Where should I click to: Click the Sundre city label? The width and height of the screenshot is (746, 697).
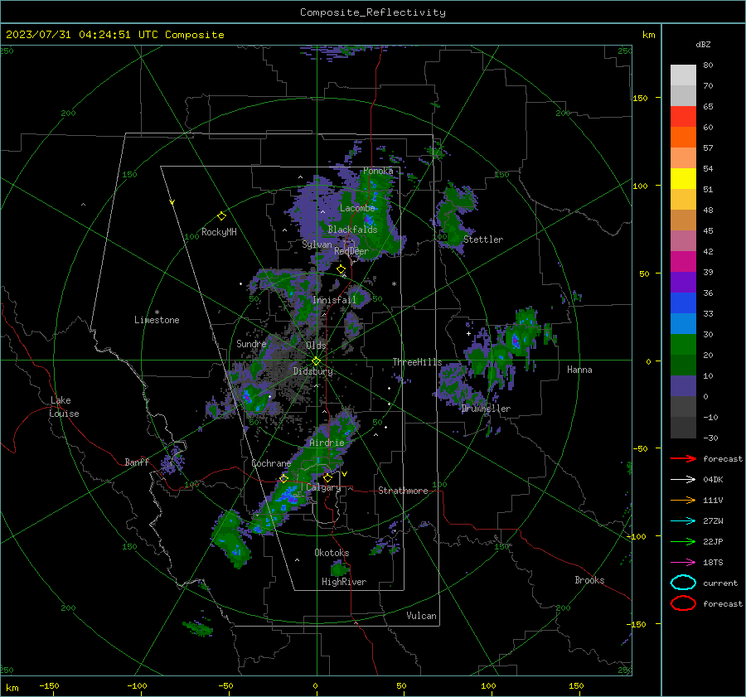click(x=251, y=344)
